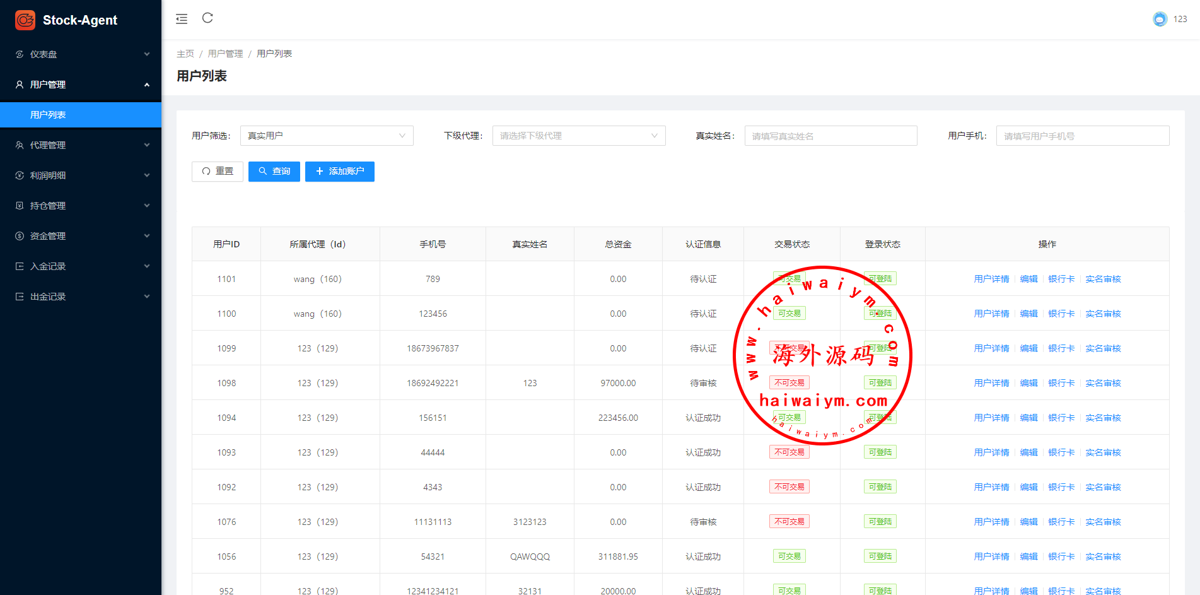Collapse sidebar with menu fold icon
Viewport: 1200px width, 595px height.
point(182,19)
